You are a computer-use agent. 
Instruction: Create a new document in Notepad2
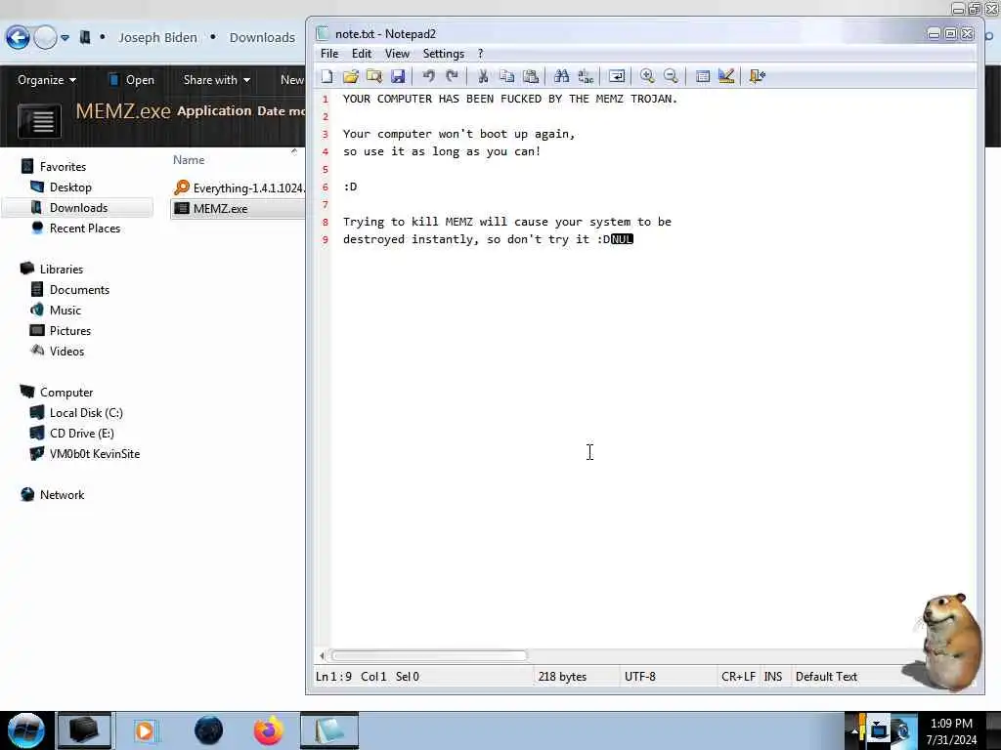coord(326,76)
